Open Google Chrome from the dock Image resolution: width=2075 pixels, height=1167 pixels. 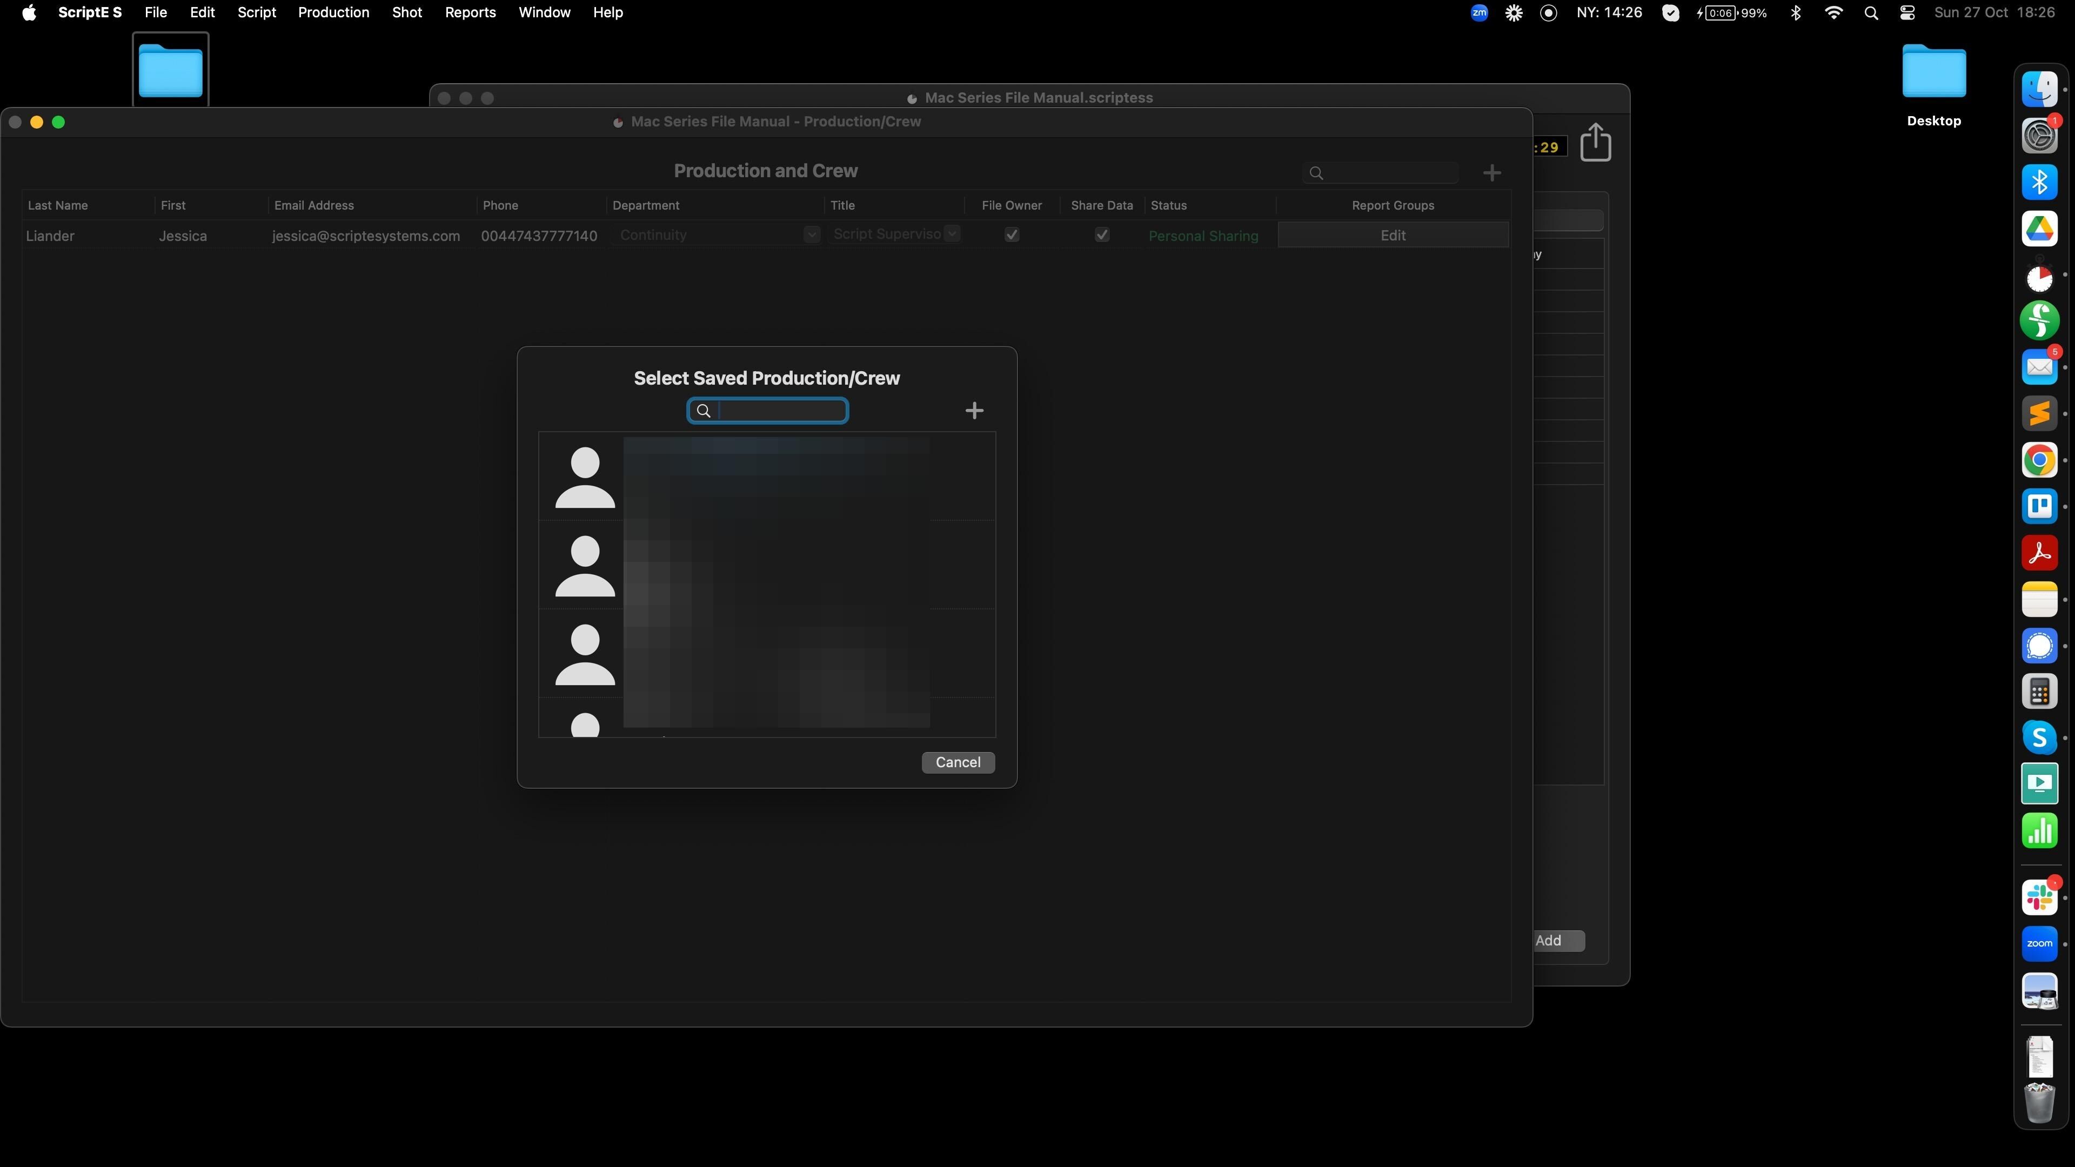click(x=2039, y=461)
